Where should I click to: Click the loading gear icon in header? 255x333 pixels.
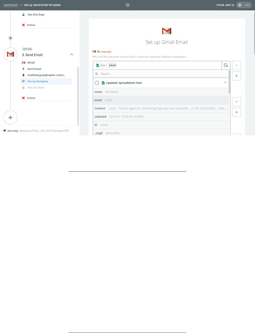point(127,5)
